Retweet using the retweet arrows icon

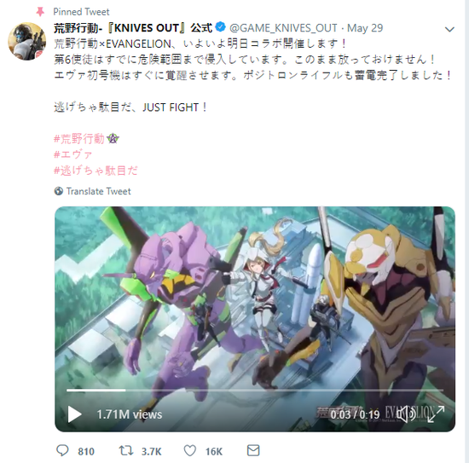[126, 450]
